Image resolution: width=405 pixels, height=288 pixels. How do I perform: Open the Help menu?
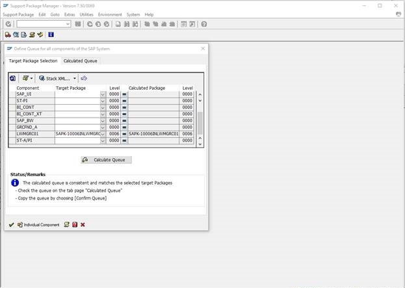[149, 15]
